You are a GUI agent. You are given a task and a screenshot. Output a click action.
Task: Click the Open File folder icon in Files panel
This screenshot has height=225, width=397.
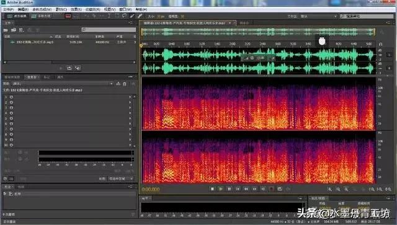[6, 30]
